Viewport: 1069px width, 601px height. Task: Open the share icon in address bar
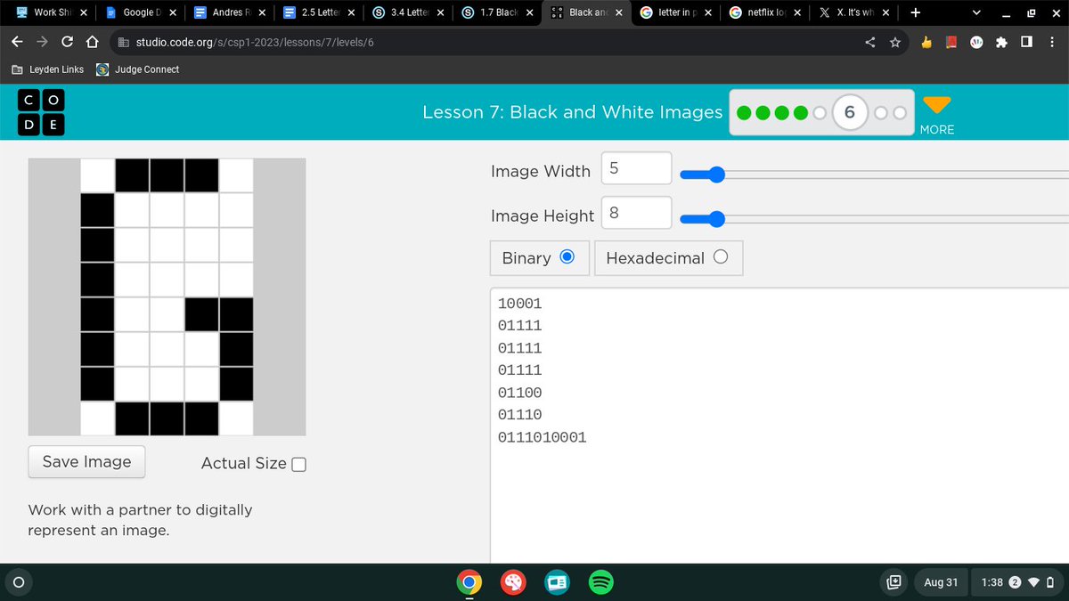point(869,41)
